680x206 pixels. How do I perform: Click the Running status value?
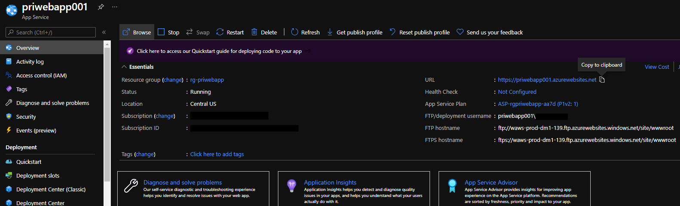201,92
